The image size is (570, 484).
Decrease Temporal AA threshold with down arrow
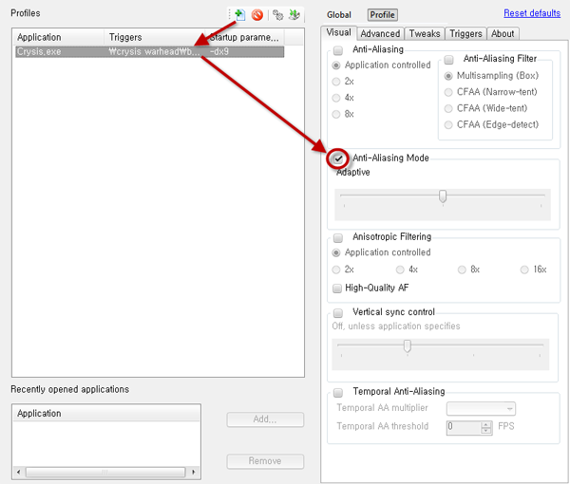[486, 432]
